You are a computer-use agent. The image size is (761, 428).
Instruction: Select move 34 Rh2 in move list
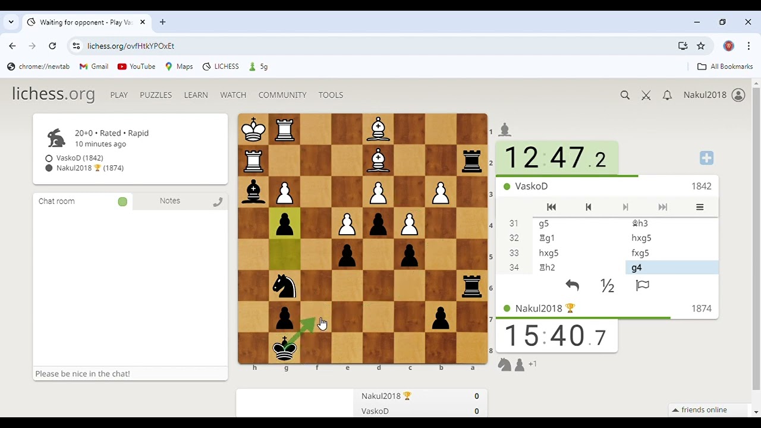[x=579, y=267]
